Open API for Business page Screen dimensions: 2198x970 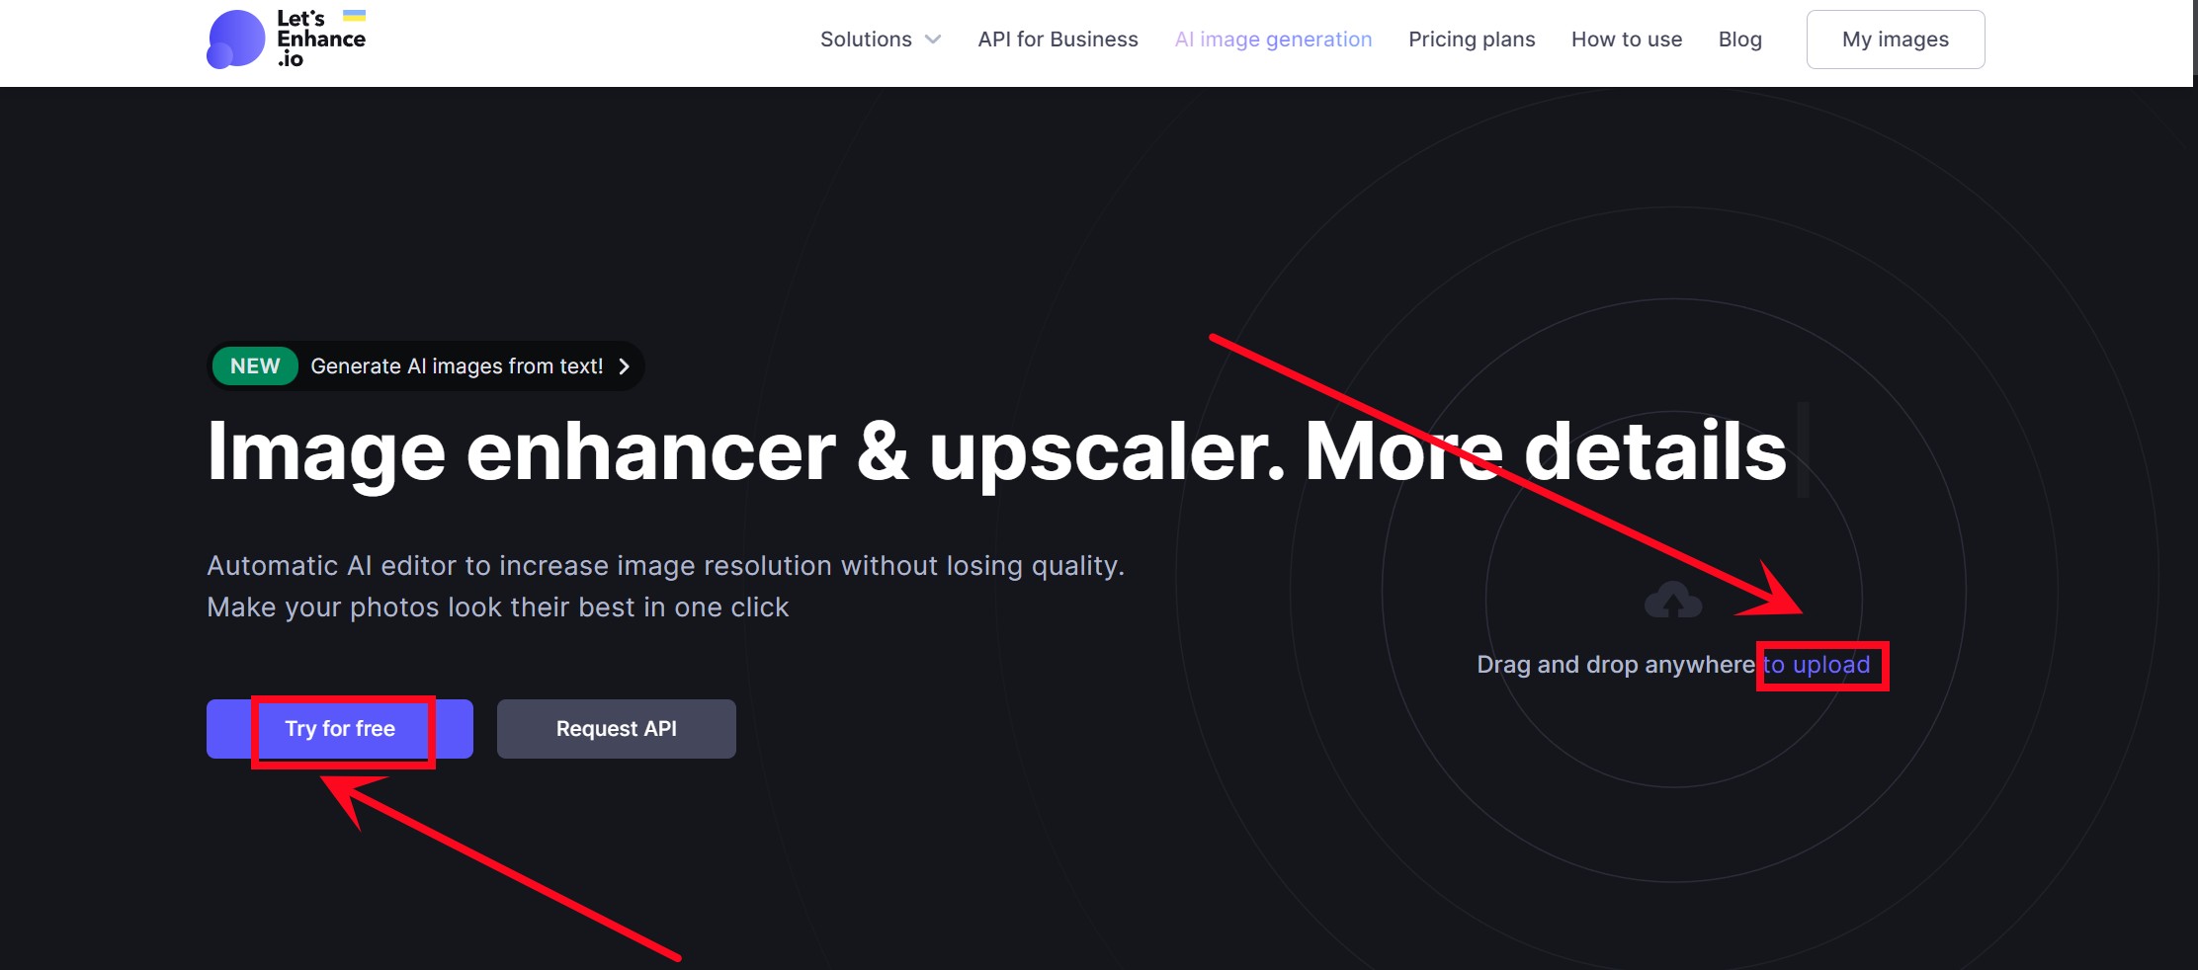tap(1057, 40)
